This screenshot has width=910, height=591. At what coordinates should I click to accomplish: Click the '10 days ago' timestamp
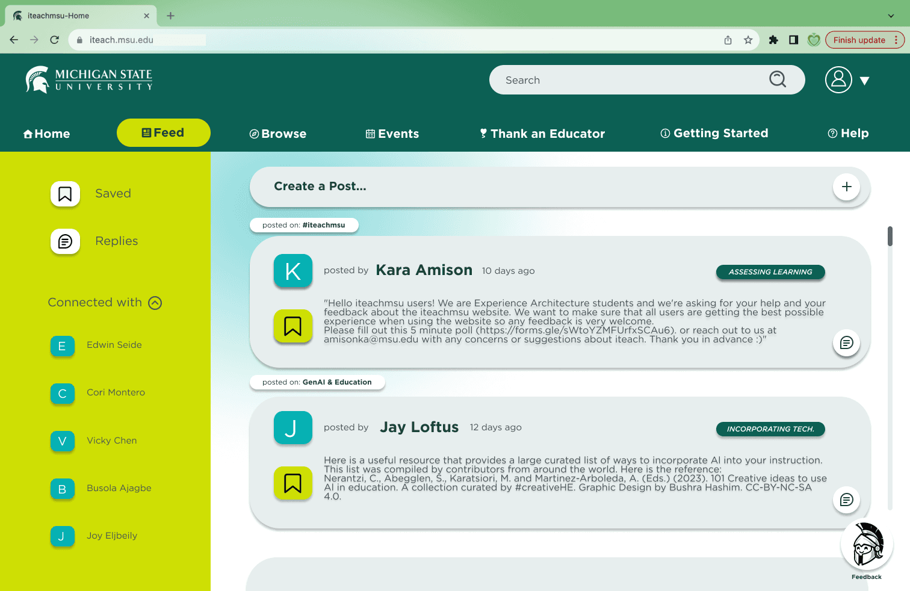(508, 271)
